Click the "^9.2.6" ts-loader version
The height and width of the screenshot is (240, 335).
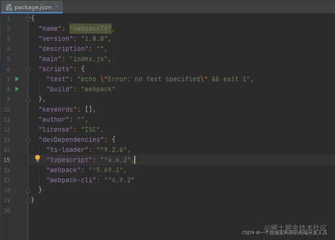pos(112,150)
